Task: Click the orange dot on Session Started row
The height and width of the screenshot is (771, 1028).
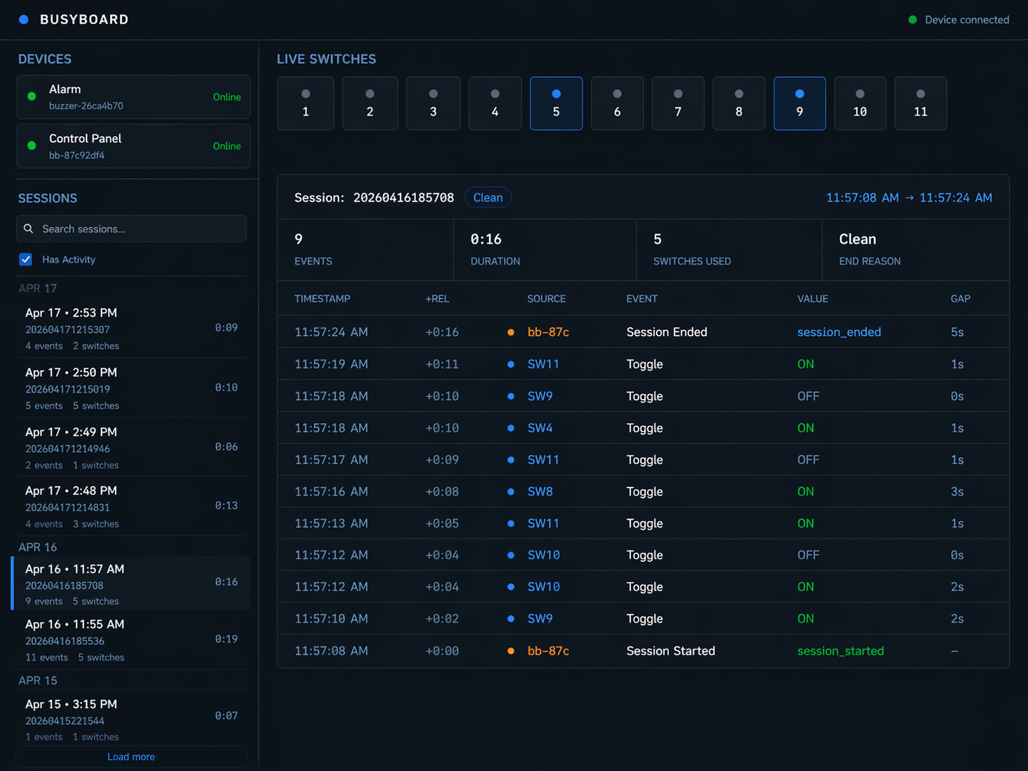Action: point(511,651)
